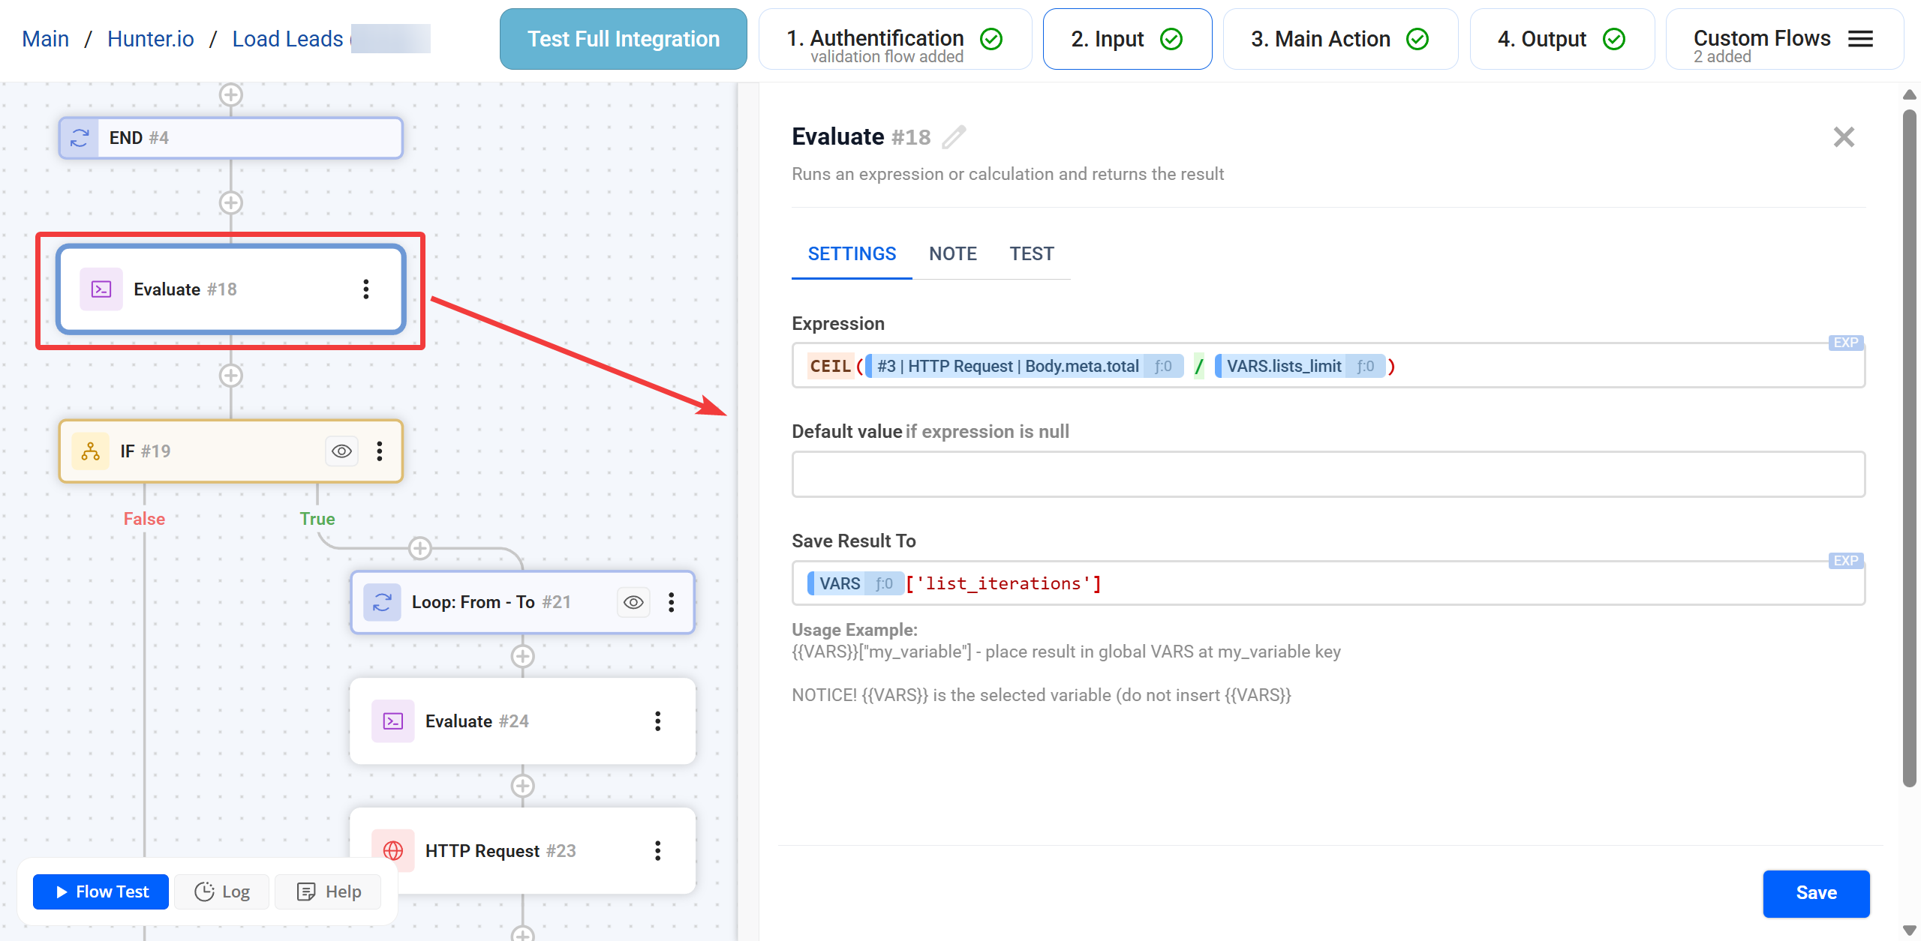Open options menu for HTTP Request #23
Screen dimensions: 1921x941
coord(658,850)
